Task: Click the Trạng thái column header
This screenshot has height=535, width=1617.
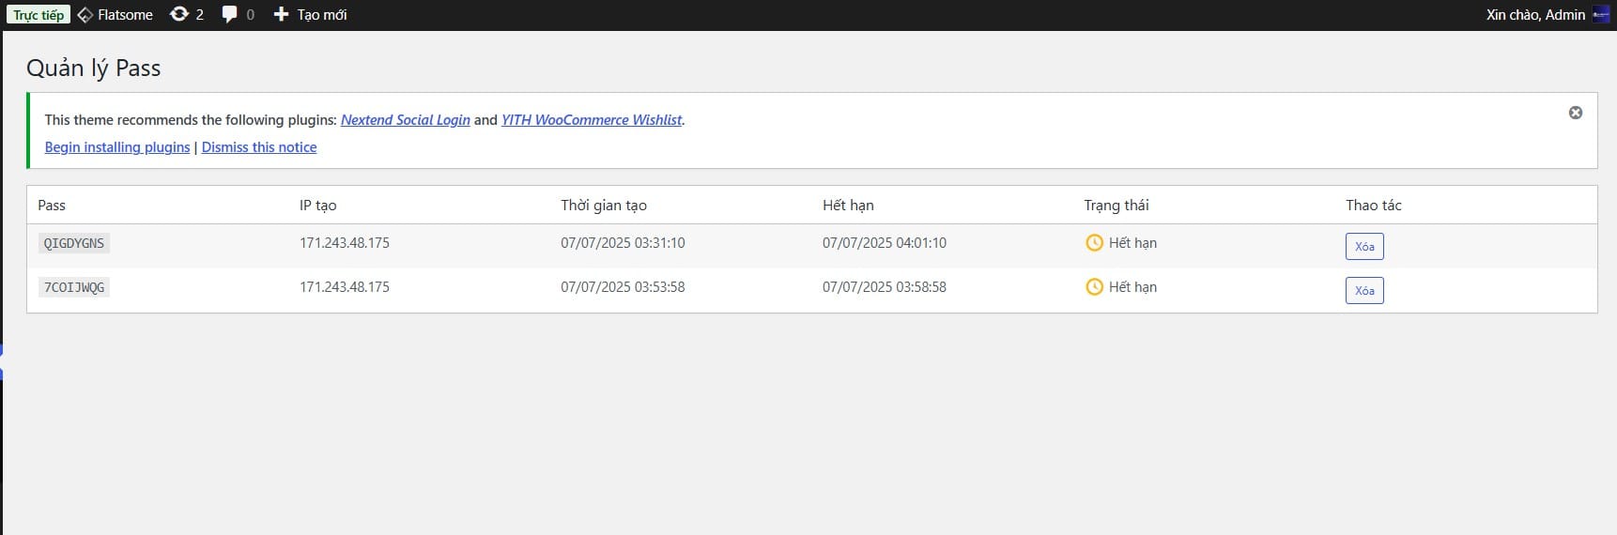Action: pyautogui.click(x=1116, y=205)
